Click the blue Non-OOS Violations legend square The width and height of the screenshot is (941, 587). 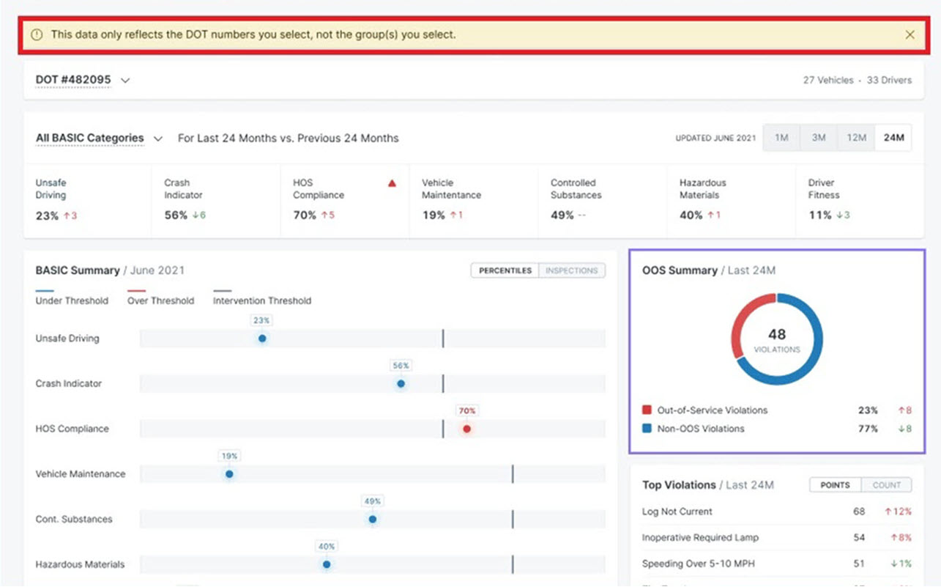(647, 429)
